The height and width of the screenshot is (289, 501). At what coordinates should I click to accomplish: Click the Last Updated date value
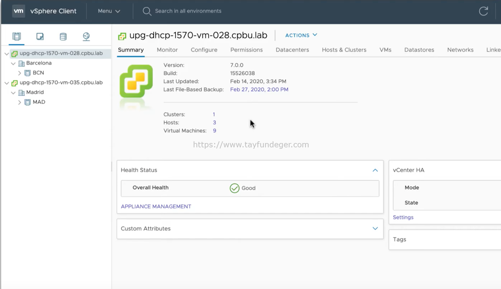click(x=258, y=81)
